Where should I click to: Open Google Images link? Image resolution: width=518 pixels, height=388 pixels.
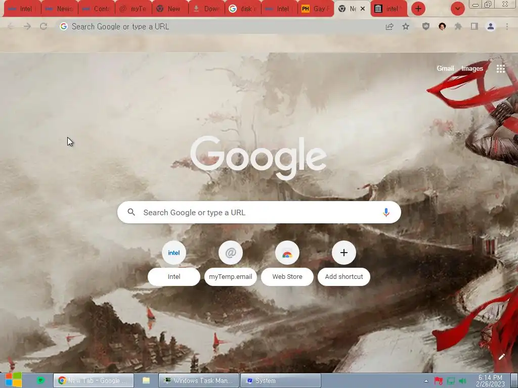[472, 68]
